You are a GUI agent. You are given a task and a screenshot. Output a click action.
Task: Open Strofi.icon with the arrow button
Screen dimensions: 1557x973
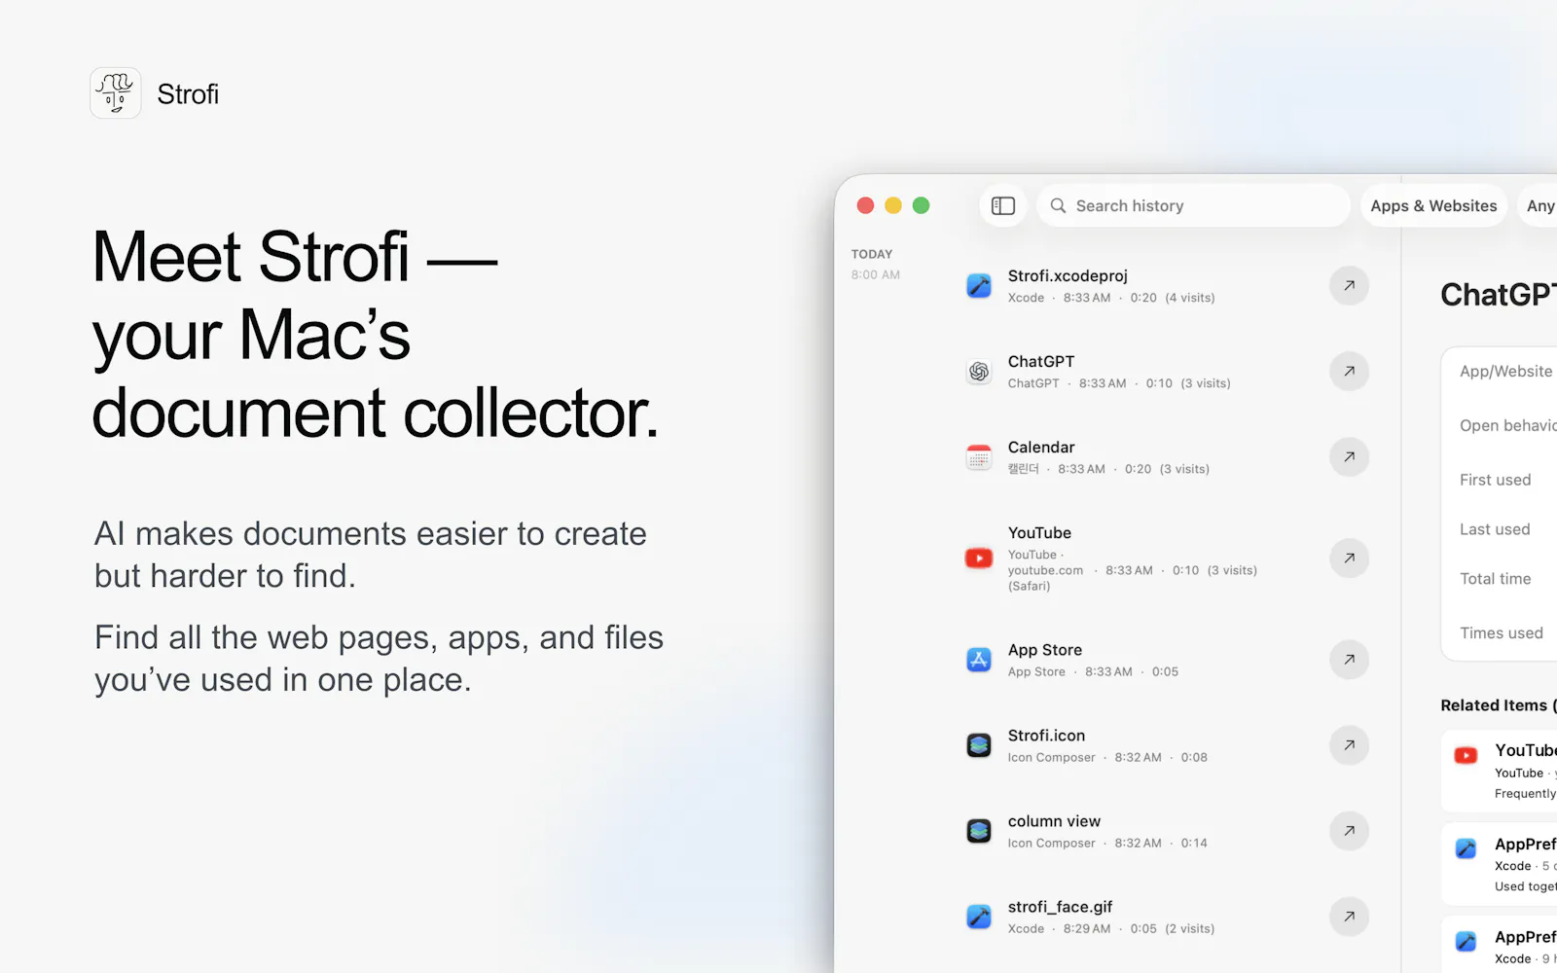click(x=1349, y=745)
